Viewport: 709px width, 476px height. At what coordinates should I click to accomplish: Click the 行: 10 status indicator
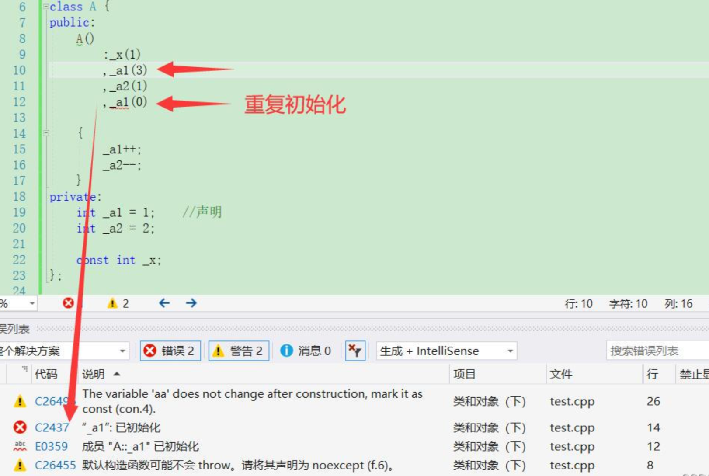(578, 303)
